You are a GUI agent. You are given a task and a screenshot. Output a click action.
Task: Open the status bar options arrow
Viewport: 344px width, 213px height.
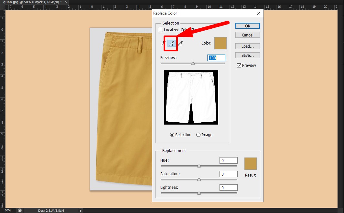pos(81,210)
